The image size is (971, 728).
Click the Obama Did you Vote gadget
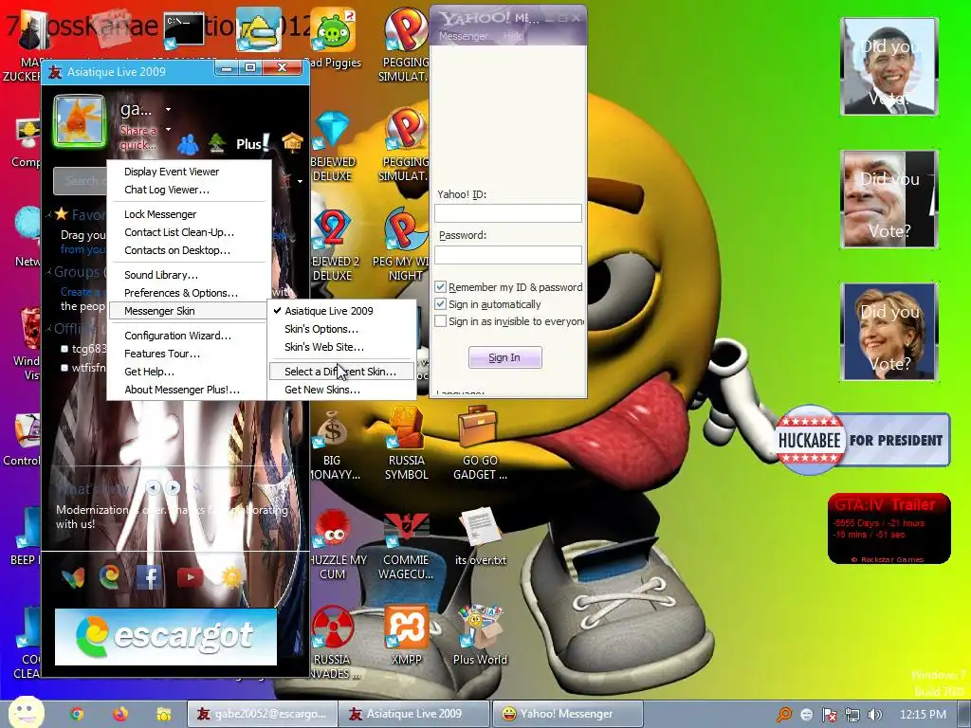tap(889, 66)
